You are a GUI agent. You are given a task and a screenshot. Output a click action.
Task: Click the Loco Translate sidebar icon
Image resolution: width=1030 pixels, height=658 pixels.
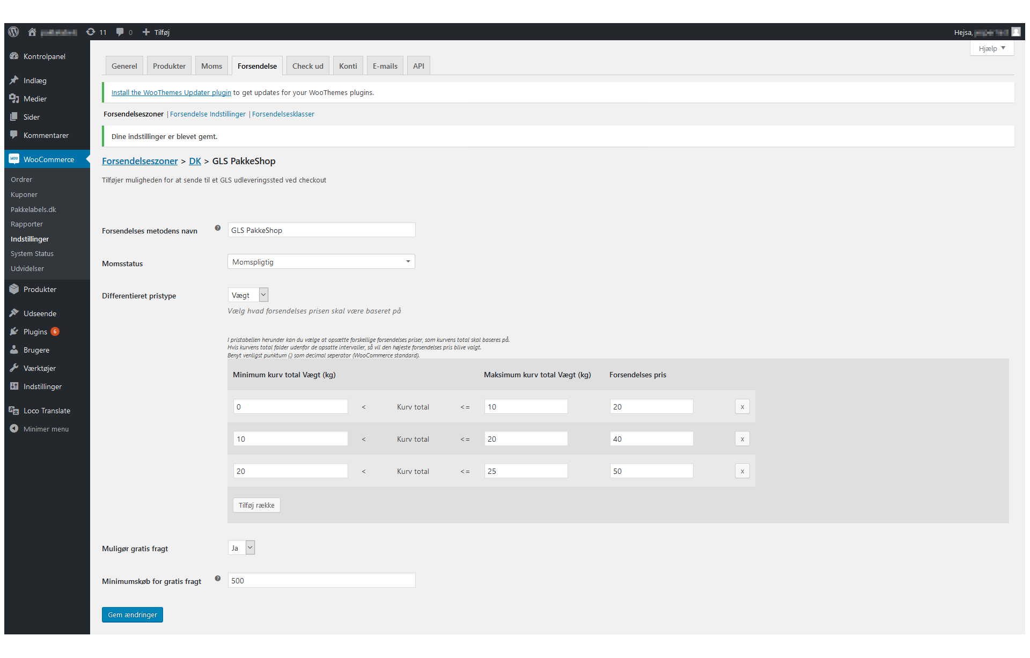point(14,411)
